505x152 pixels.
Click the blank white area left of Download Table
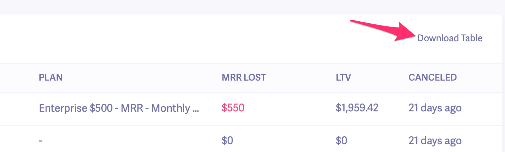point(197,38)
